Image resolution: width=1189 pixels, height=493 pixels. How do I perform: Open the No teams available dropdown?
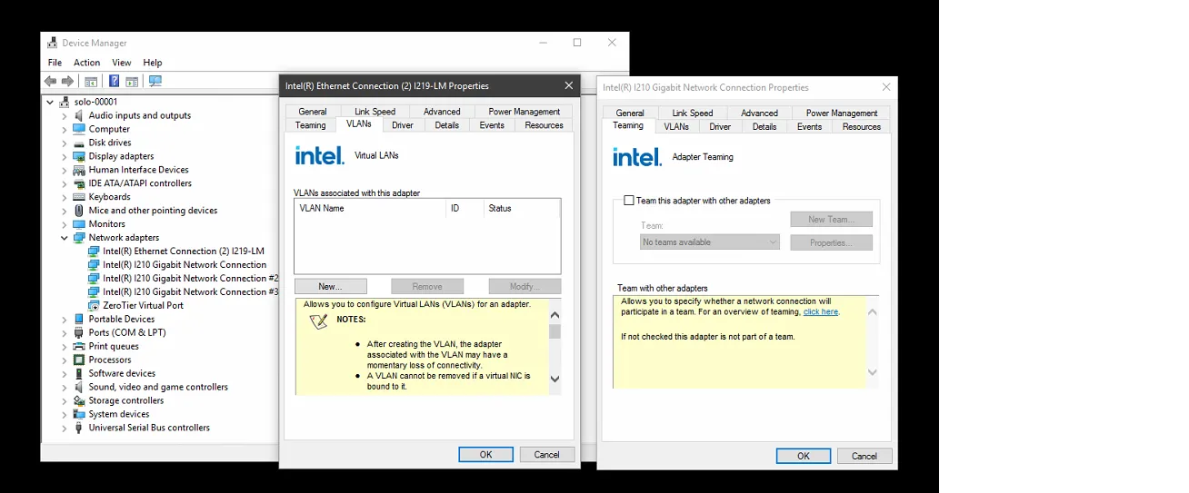[709, 242]
